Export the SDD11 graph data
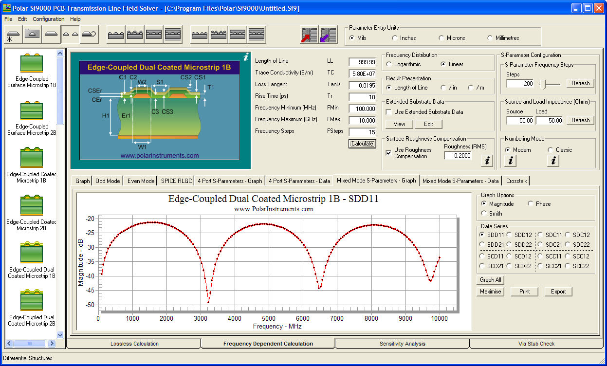Viewport: 607px width, 366px height. coord(558,291)
